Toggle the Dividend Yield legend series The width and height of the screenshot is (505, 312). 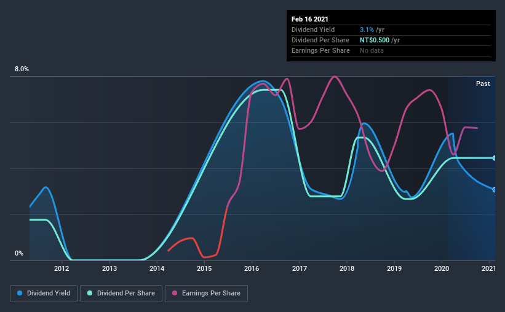coord(44,294)
